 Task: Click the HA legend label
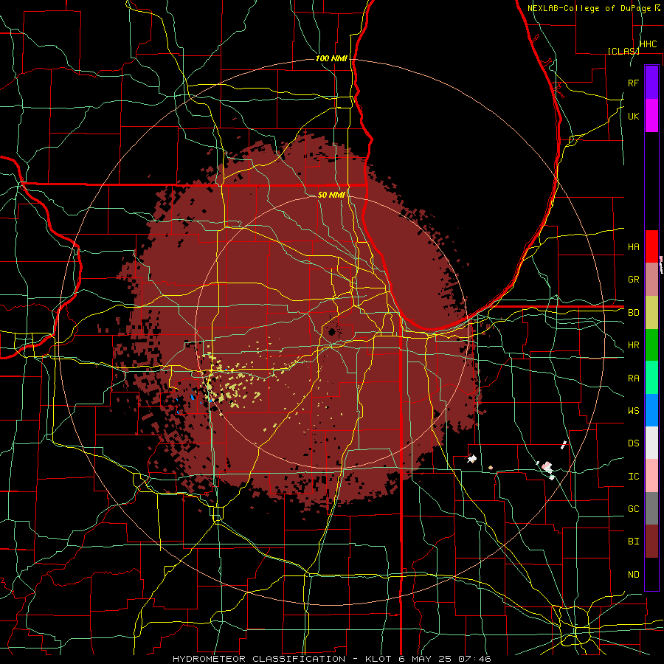pyautogui.click(x=633, y=247)
